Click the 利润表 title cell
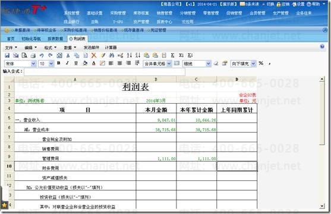 pos(135,87)
